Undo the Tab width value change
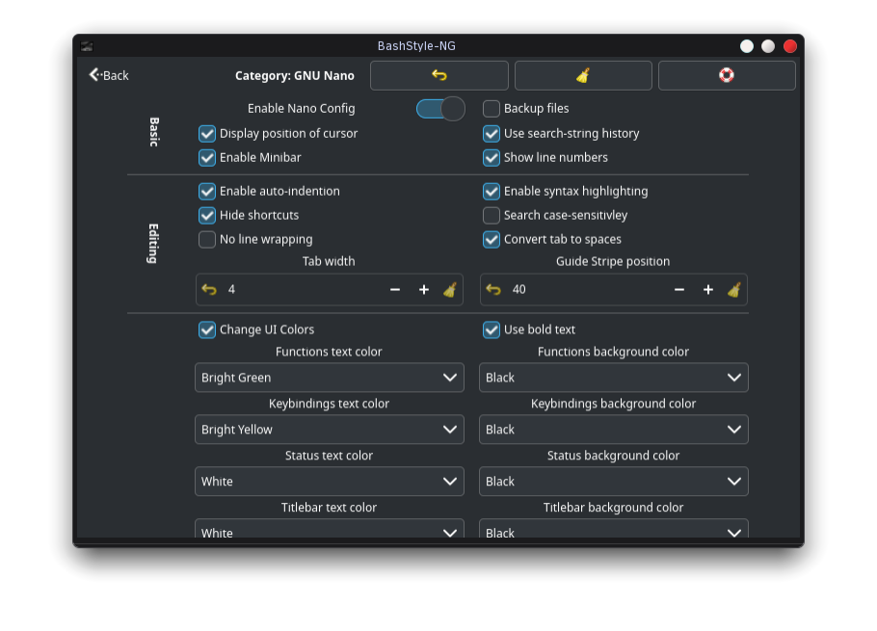 [x=209, y=290]
